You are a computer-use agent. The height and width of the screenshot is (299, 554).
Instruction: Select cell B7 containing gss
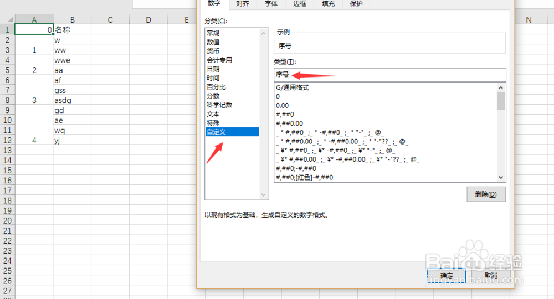72,90
